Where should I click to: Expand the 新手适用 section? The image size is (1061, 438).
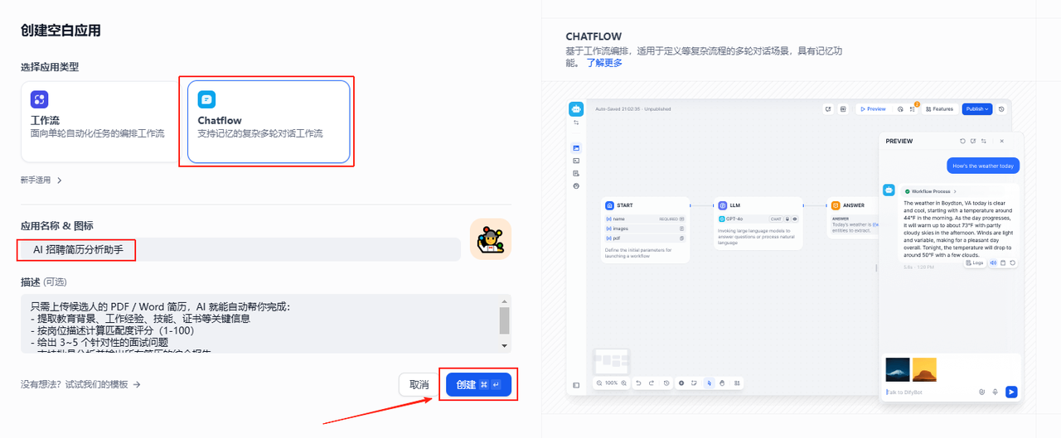click(41, 180)
